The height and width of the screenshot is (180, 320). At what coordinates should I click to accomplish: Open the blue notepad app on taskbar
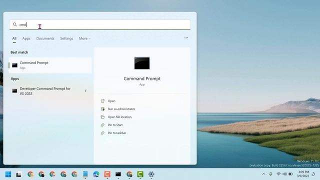coord(85,174)
